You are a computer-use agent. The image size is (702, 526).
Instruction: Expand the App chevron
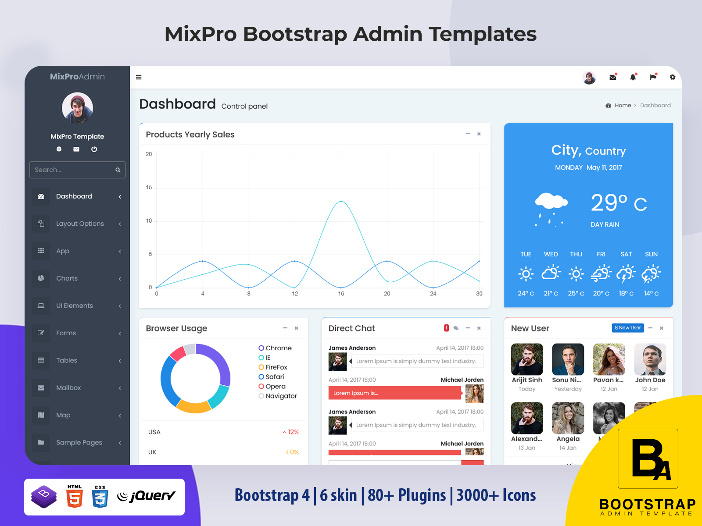coord(120,252)
